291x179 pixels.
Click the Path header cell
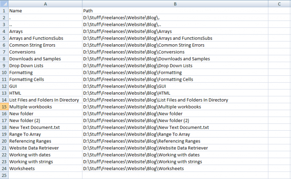(175, 11)
